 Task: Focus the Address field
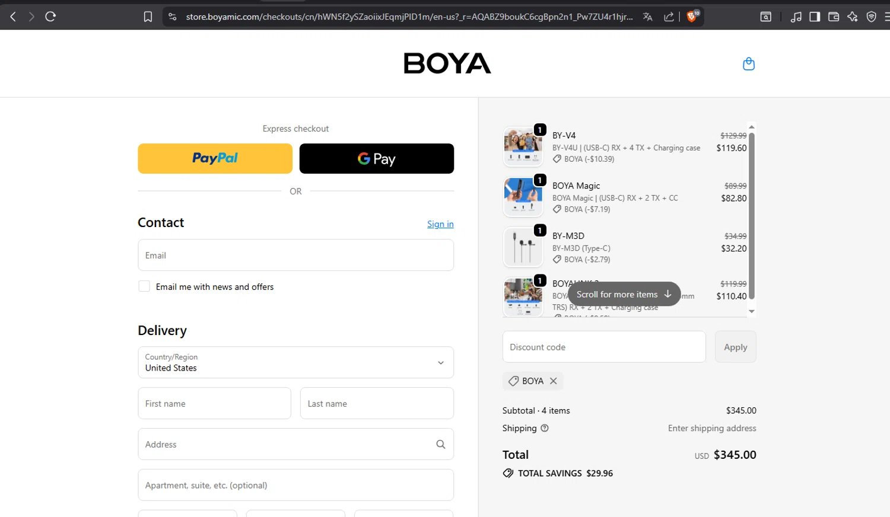pyautogui.click(x=296, y=444)
